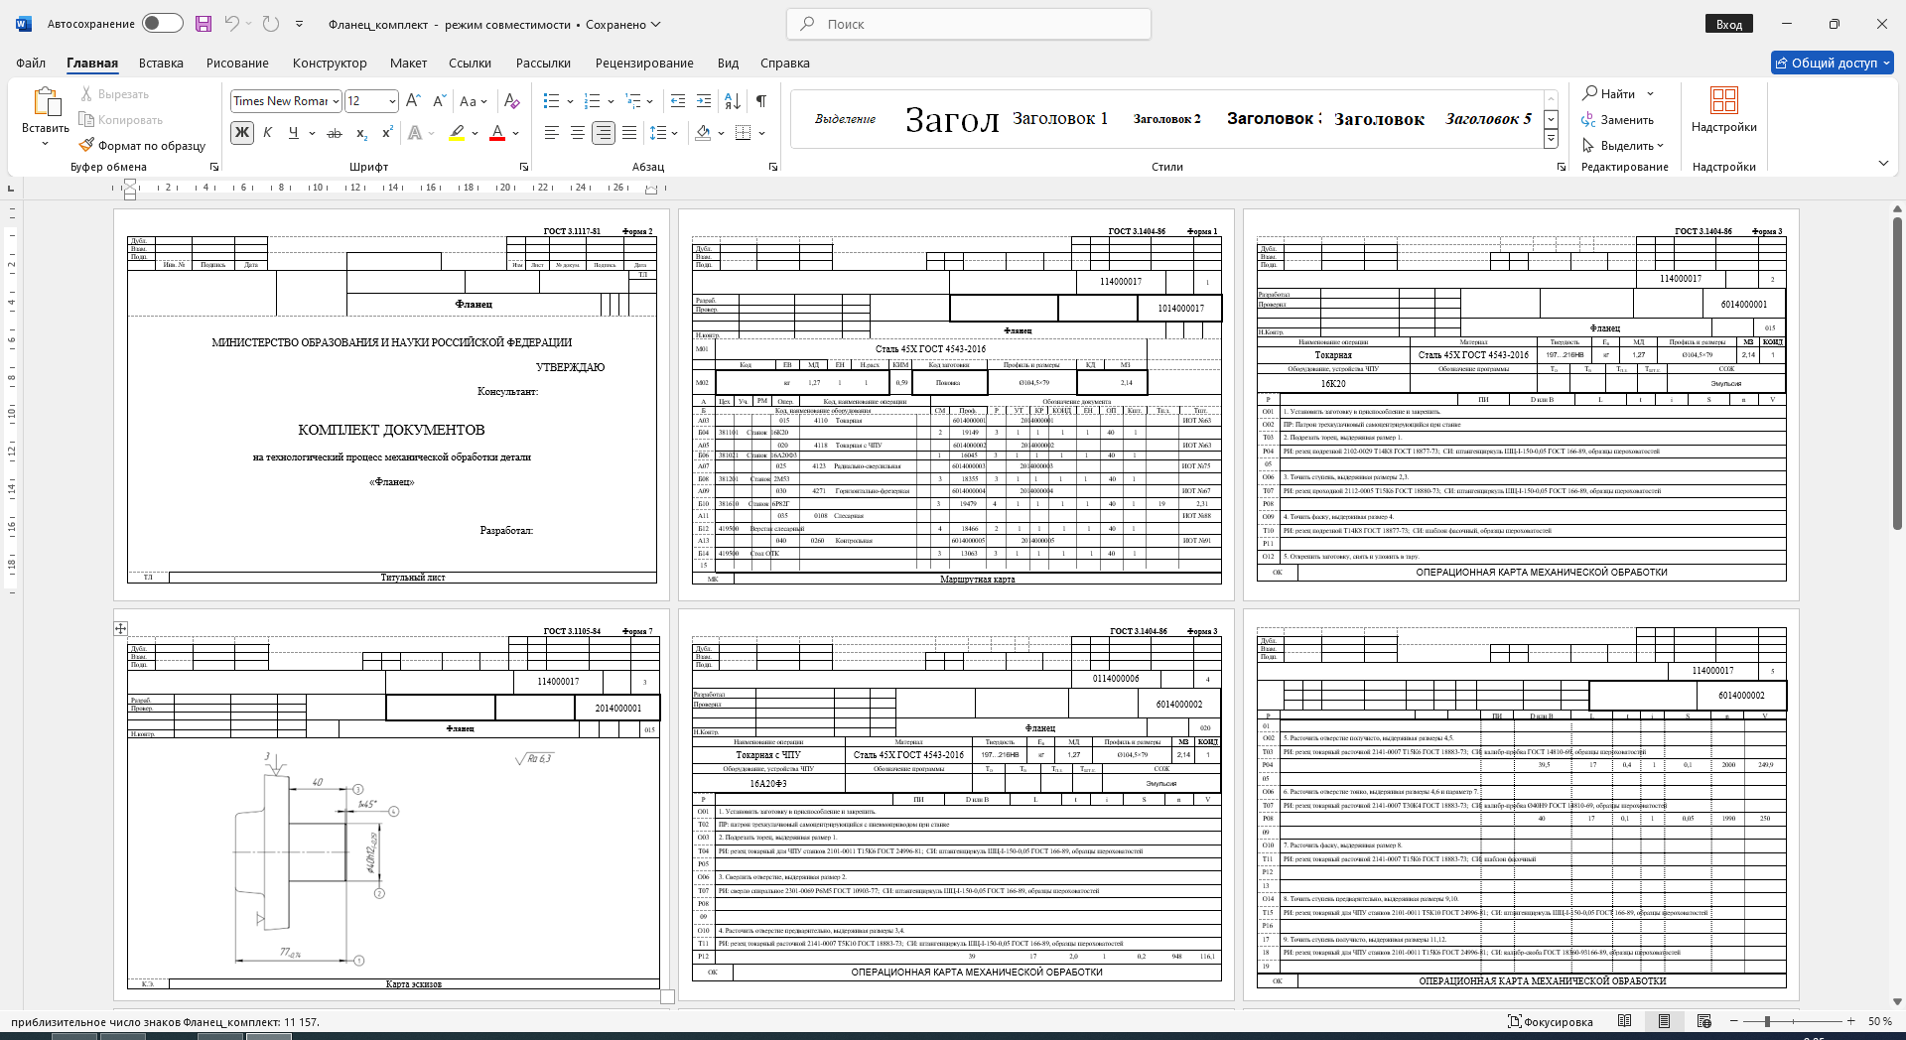Adjust the zoom slider in the status bar
Viewport: 1906px width, 1040px height.
pos(1767,1021)
